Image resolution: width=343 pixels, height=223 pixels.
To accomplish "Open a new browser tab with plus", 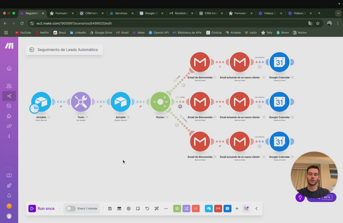I will tap(319, 13).
